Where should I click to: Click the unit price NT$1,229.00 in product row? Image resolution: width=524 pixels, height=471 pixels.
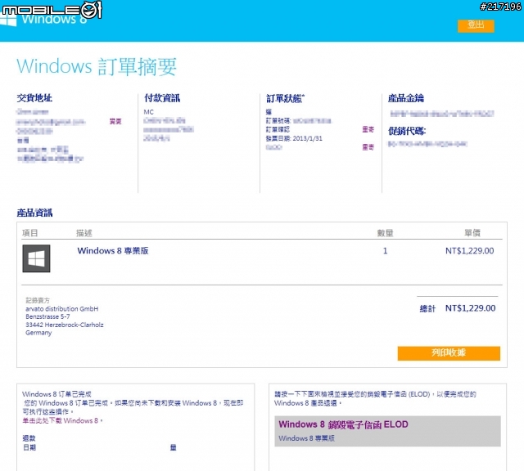469,251
